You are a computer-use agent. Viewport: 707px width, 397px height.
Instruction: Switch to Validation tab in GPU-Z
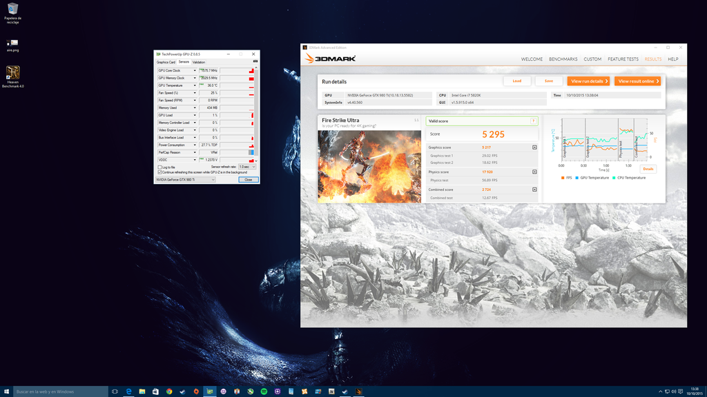point(199,62)
